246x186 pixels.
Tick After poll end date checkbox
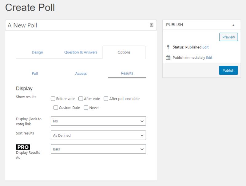tap(106, 99)
